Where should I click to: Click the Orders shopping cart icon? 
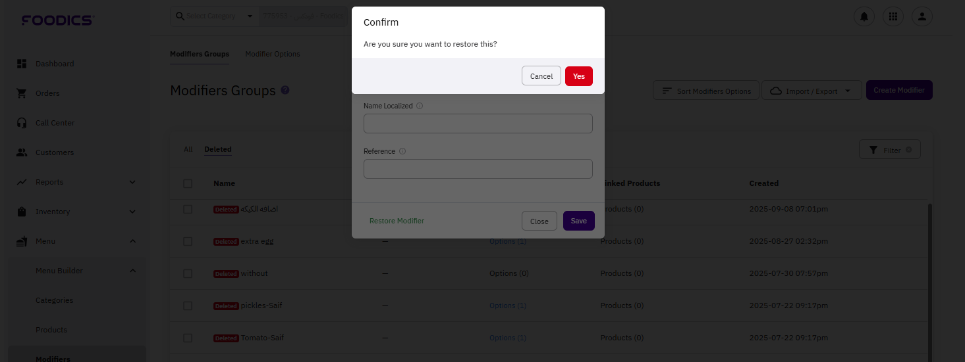pyautogui.click(x=22, y=93)
